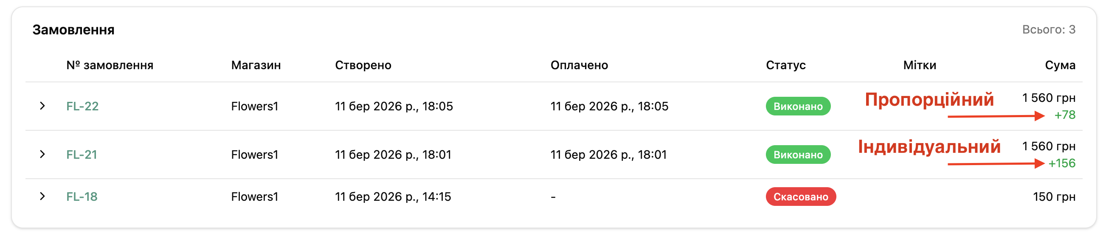Expand the FL-18 order row
This screenshot has height=236, width=1103.
[x=42, y=196]
